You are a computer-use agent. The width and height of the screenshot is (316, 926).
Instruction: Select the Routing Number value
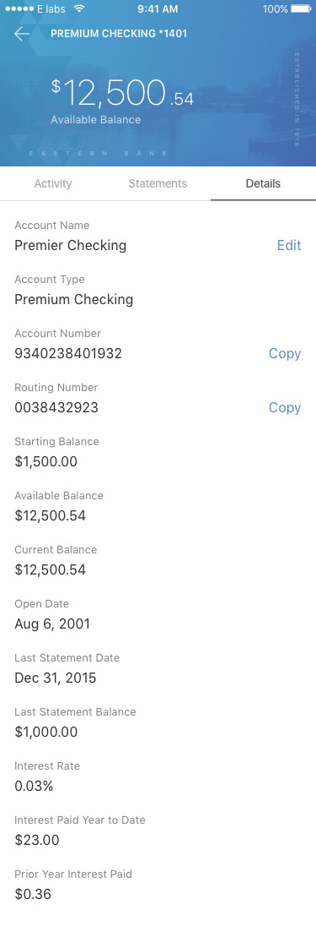56,408
